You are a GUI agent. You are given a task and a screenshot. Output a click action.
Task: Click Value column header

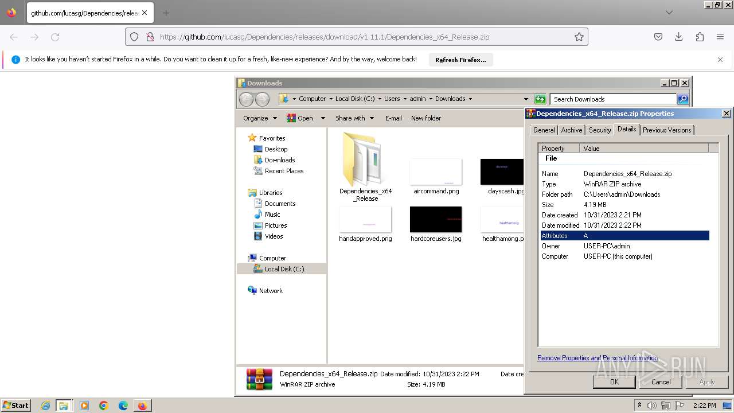(644, 148)
